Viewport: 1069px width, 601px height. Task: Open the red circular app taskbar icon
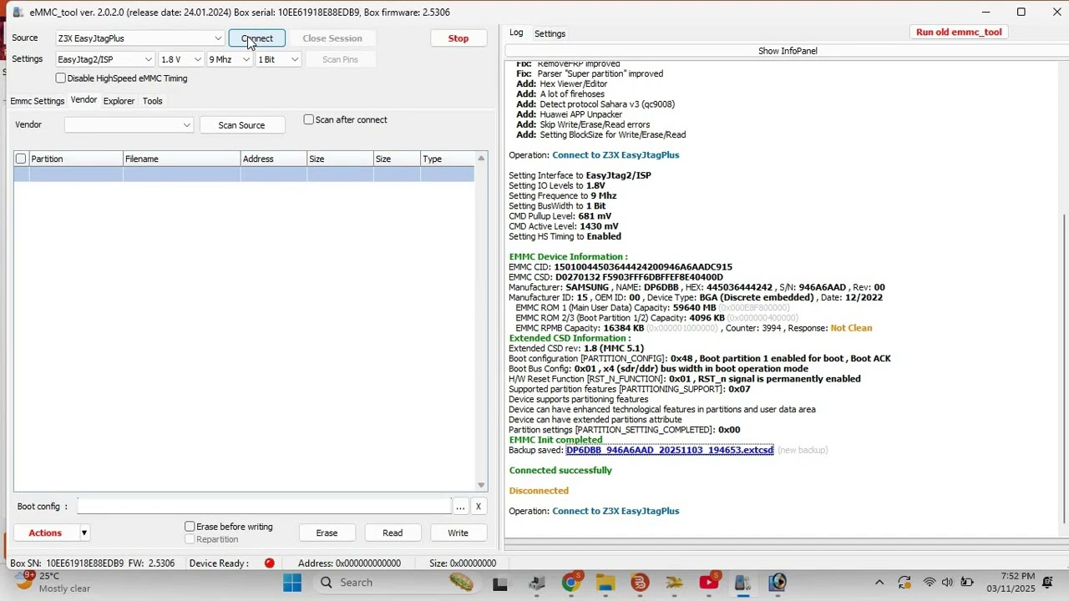(x=640, y=583)
